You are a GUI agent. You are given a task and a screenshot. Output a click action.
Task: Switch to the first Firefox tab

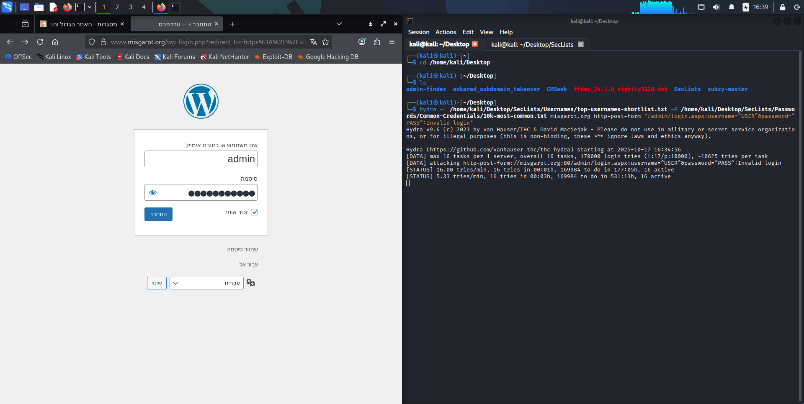82,24
